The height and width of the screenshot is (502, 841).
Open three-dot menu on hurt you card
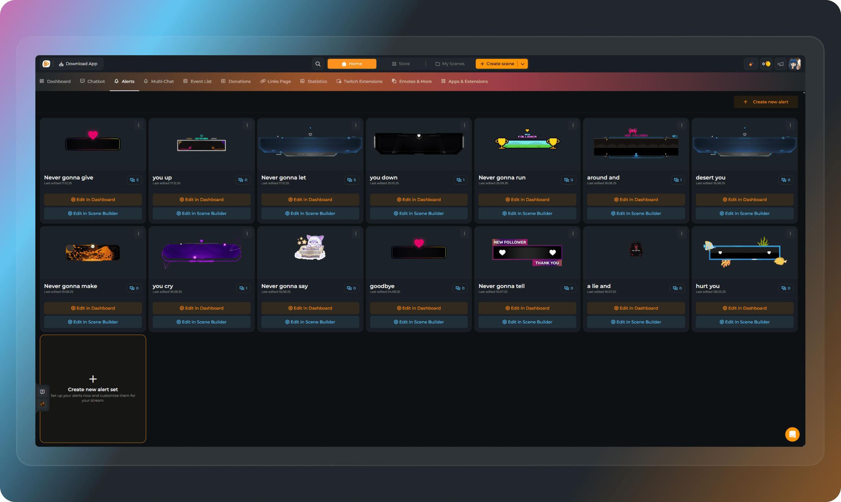790,234
